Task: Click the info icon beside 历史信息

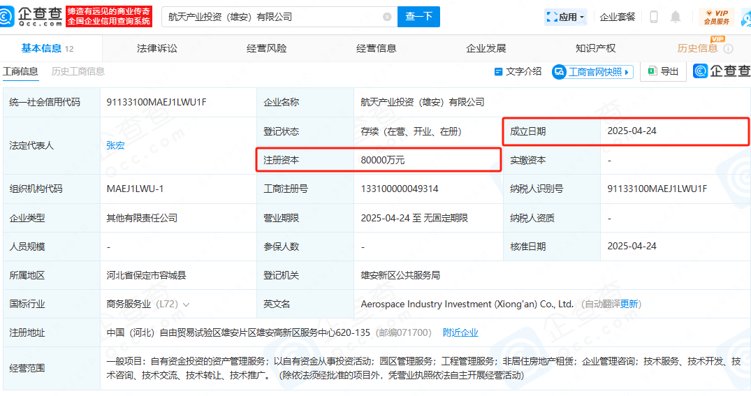Action: tap(728, 48)
